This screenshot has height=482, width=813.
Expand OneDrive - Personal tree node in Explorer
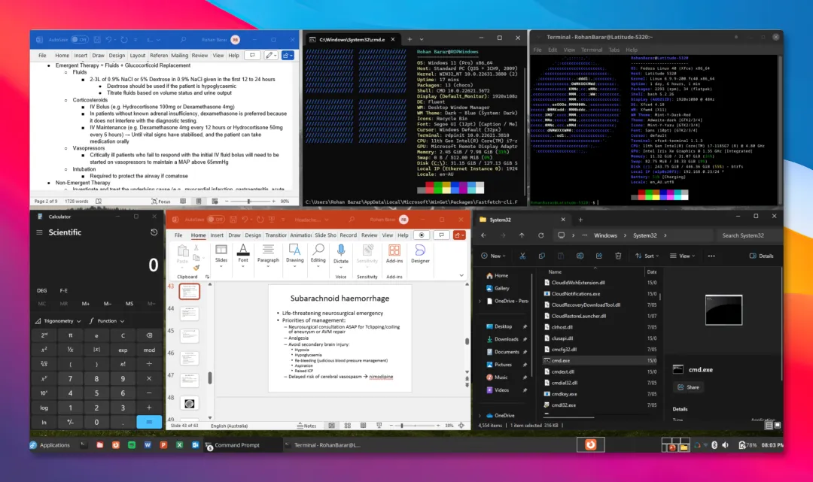480,301
